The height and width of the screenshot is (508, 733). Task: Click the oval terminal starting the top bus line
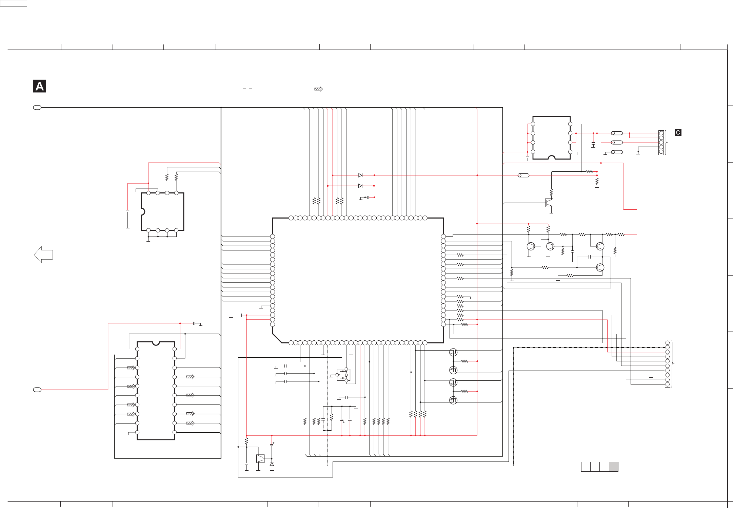(37, 108)
